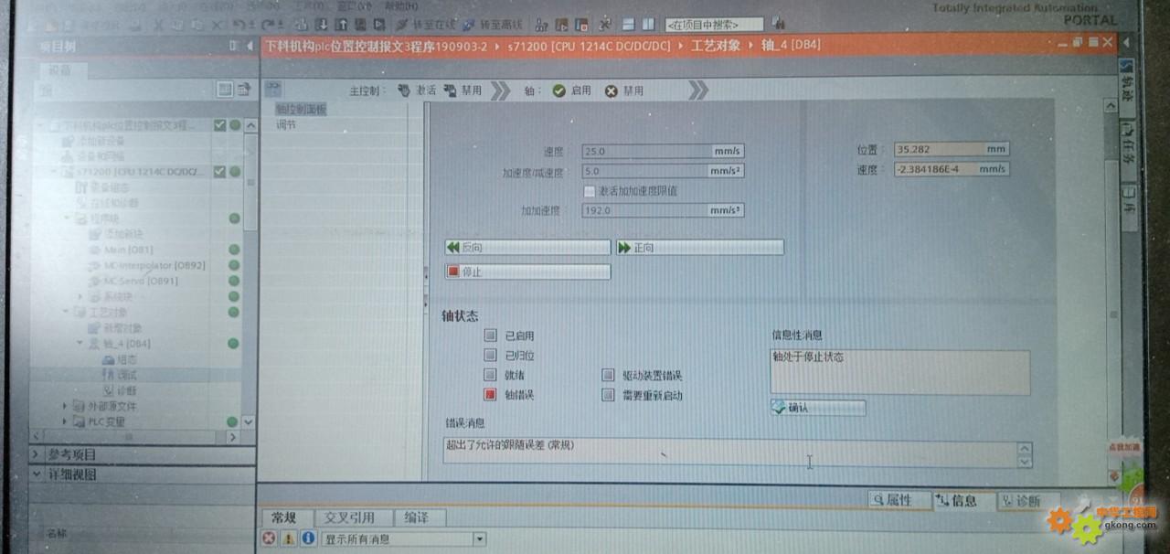The image size is (1170, 554).
Task: Click the yellow warning filter icon
Action: [x=289, y=538]
